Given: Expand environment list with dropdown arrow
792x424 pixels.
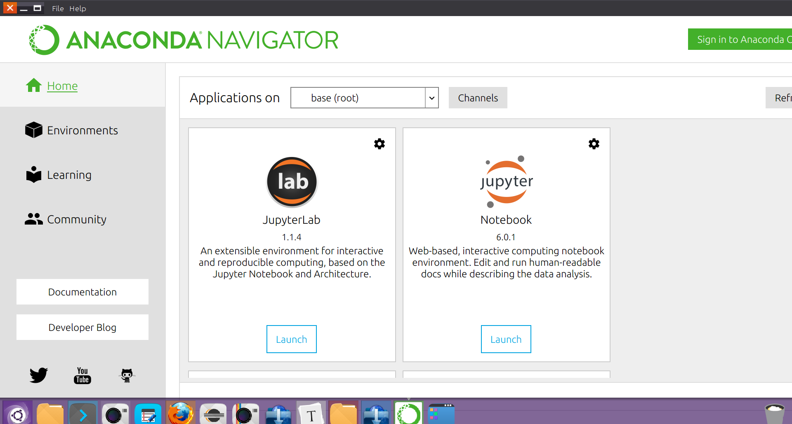Looking at the screenshot, I should coord(432,98).
